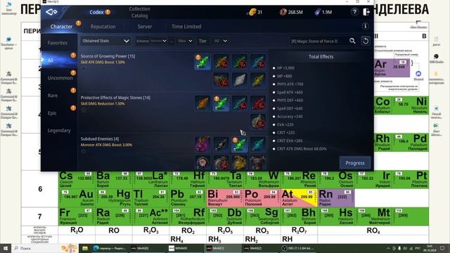This screenshot has height=253, width=450.
Task: Click Skill ATK DMG Boost 1.50% text
Action: (103, 63)
